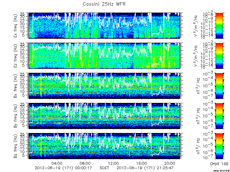Open the By spectrogram panel
Image resolution: width=230 pixels, height=172 pixels.
[x=104, y=116]
